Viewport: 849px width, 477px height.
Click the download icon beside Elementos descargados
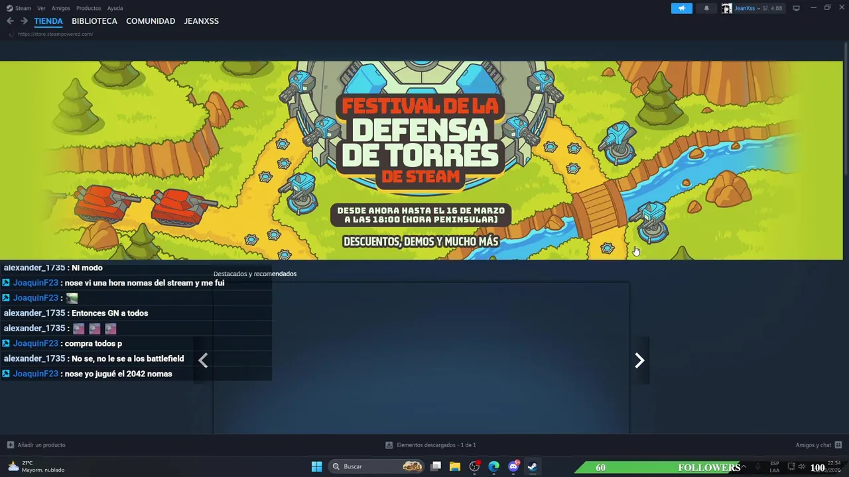389,445
